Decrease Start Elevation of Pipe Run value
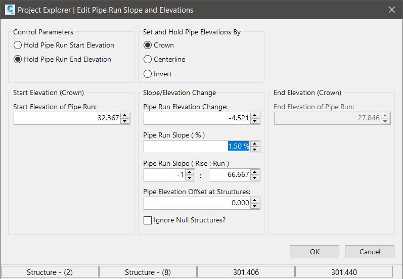This screenshot has height=279, width=403. point(125,121)
